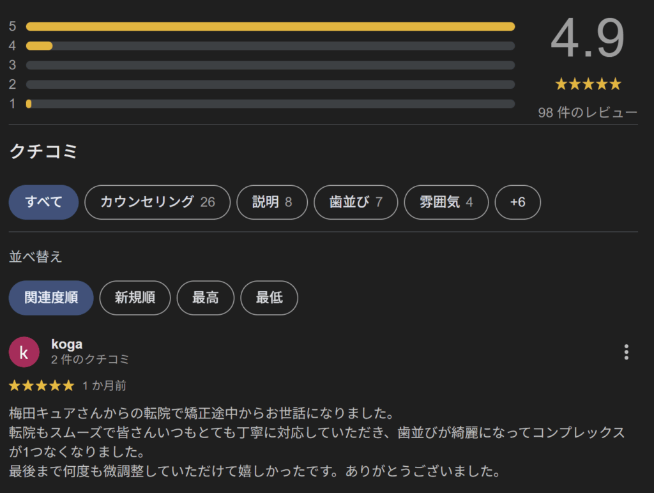Click koga's round avatar icon
The image size is (654, 493).
24,353
